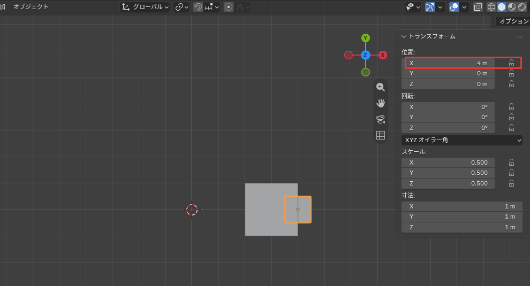Click the スケール Y field 0.500
530x286 pixels.
[448, 173]
